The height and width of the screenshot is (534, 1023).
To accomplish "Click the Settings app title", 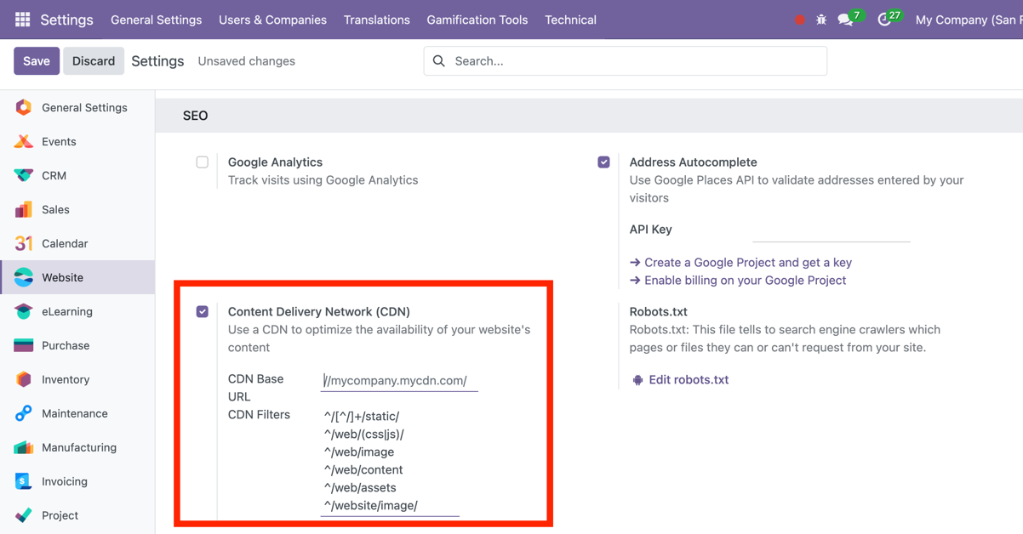I will (66, 20).
